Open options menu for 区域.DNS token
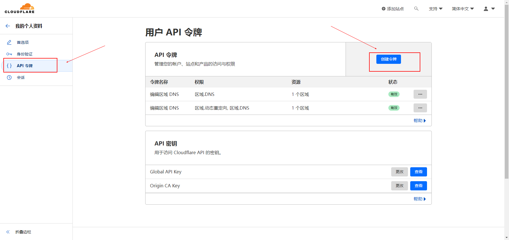Screen dimensions: 509x240 tap(420, 94)
